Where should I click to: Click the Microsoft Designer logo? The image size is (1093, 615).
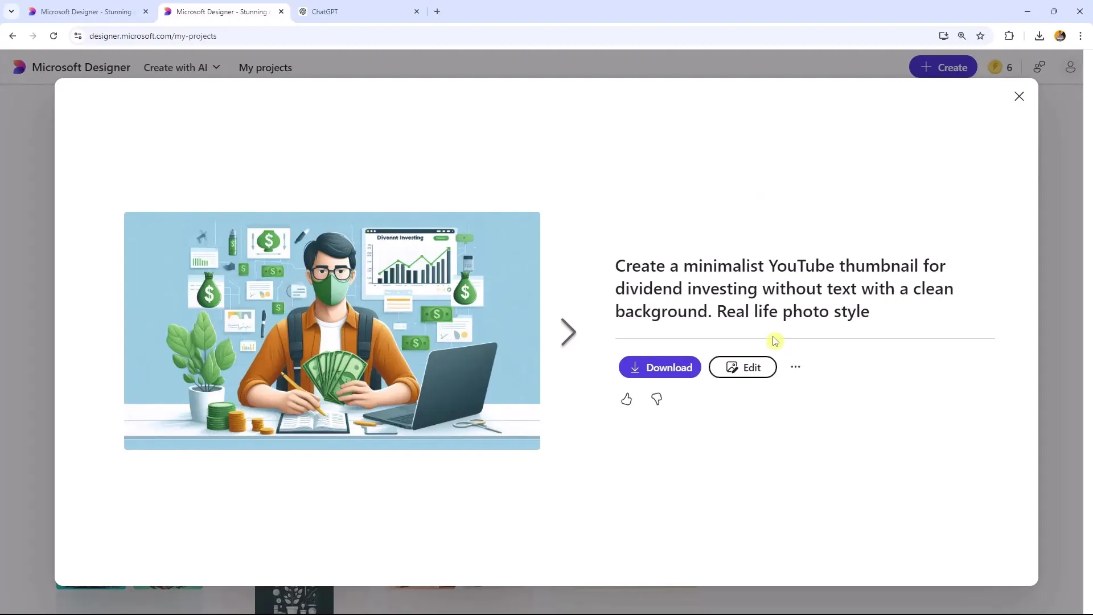point(19,68)
